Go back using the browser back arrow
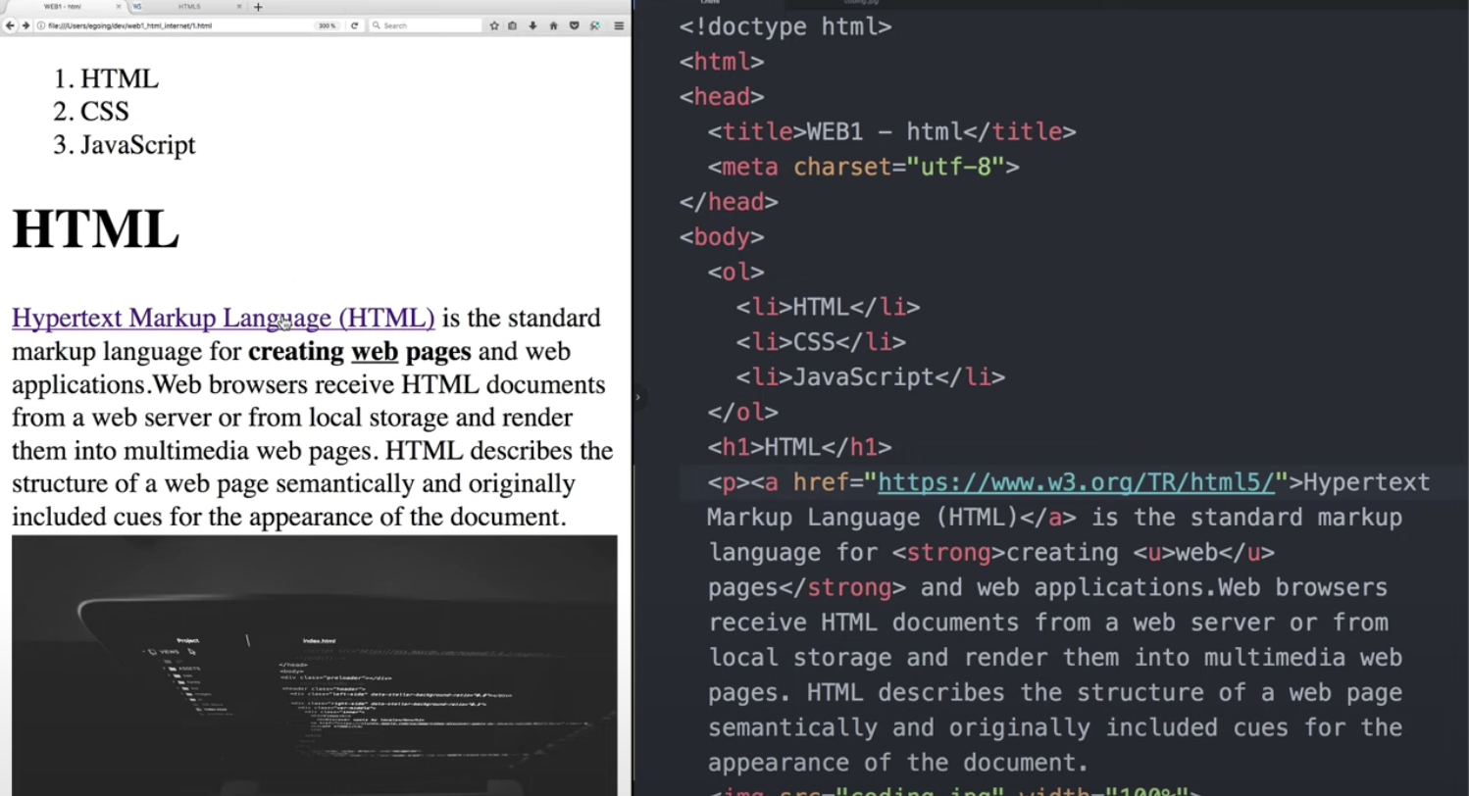Screen dimensions: 1469x796 point(10,25)
